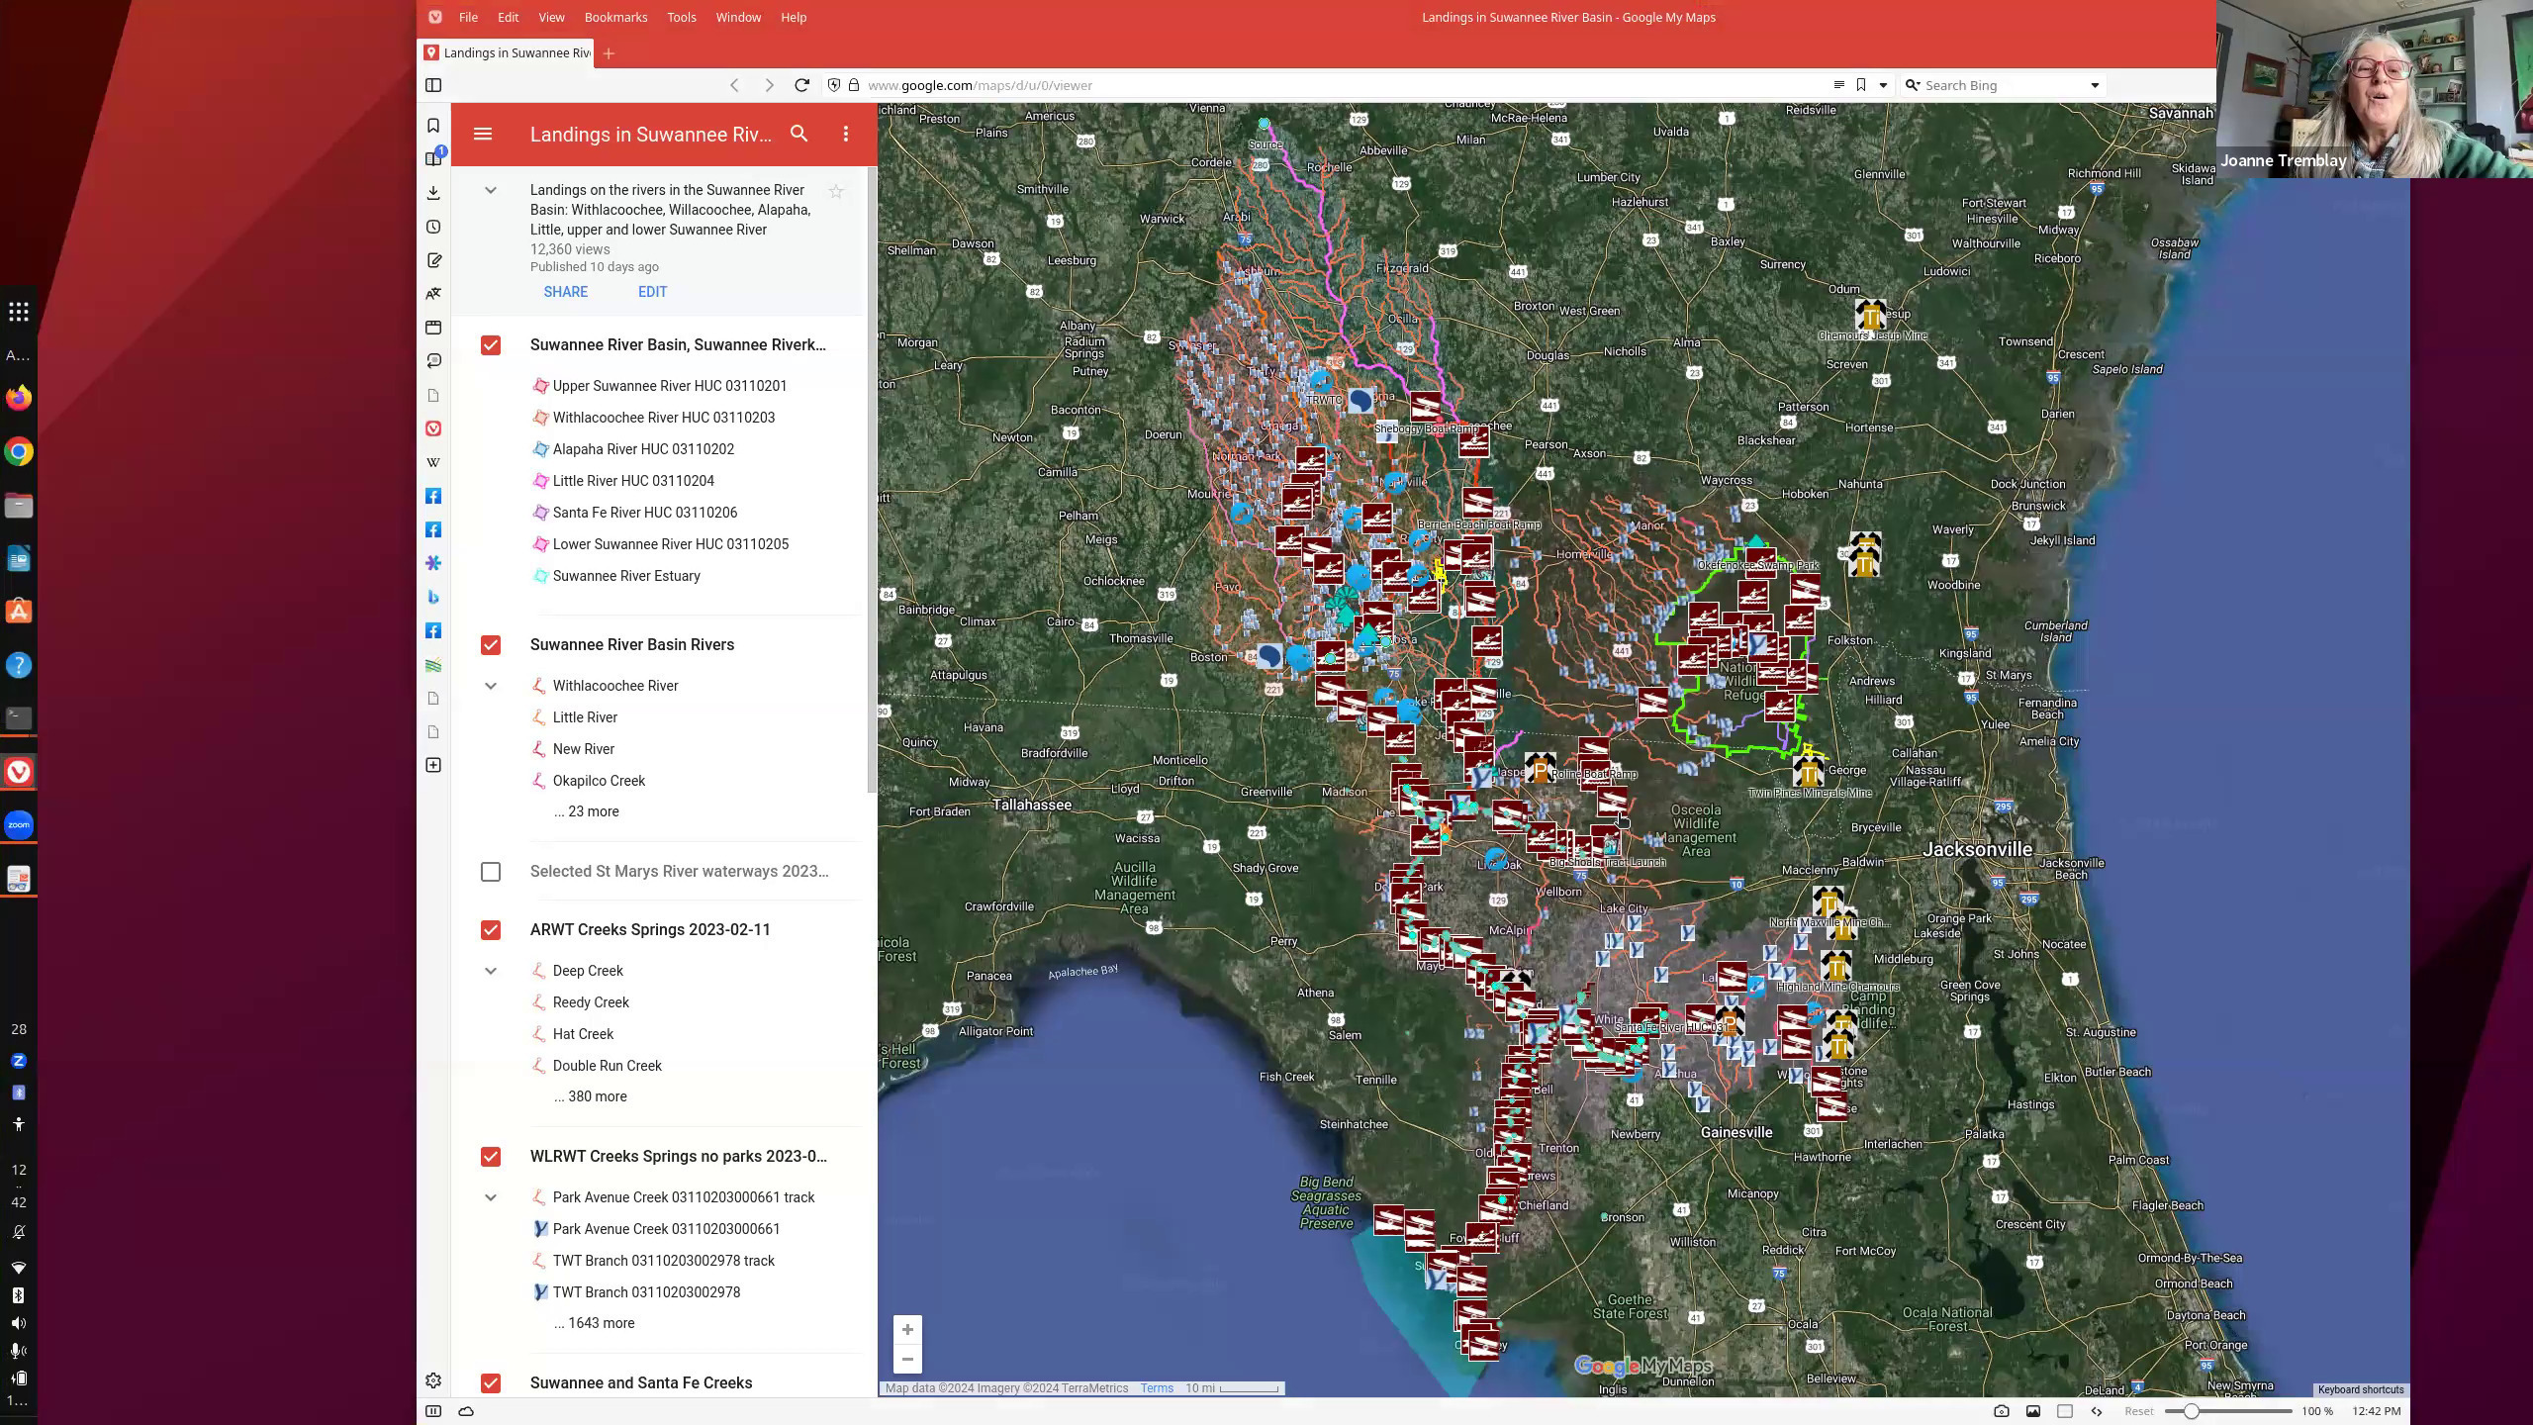This screenshot has height=1425, width=2533.
Task: Toggle images loading in status bar
Action: point(2032,1411)
